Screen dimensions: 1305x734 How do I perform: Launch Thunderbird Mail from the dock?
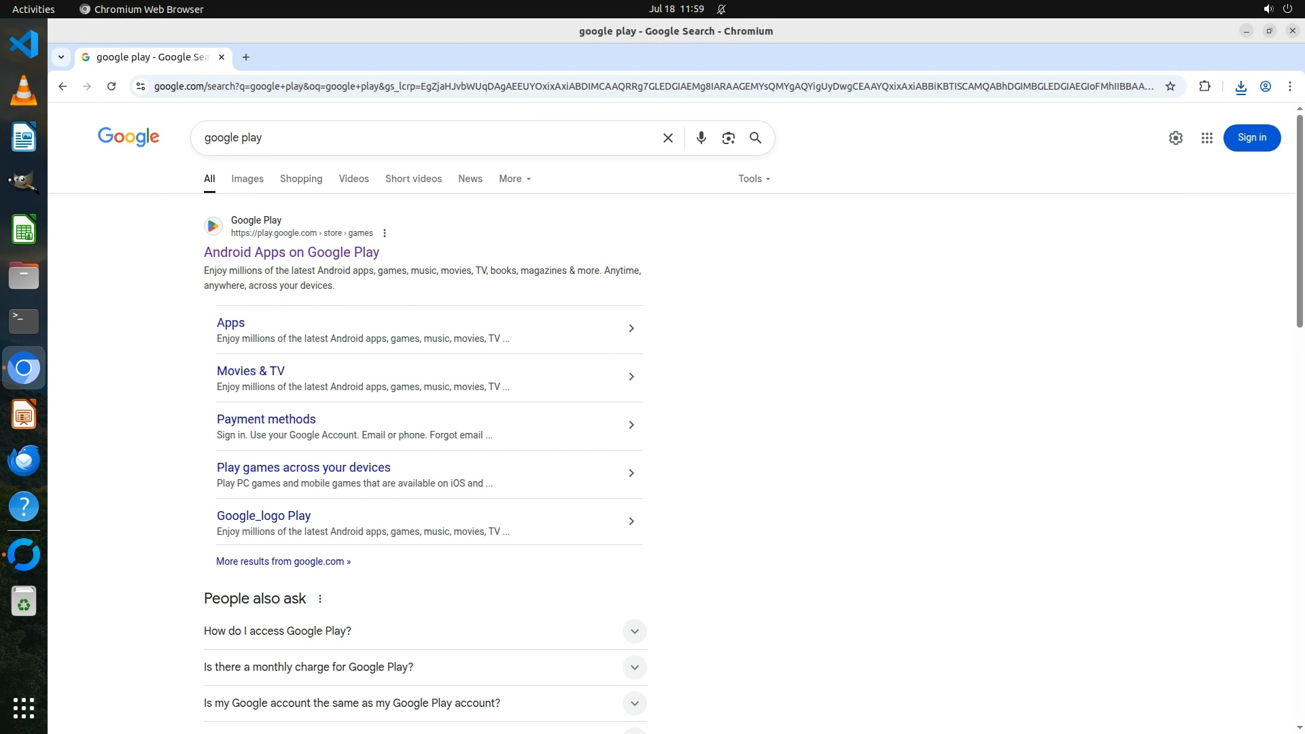(24, 461)
